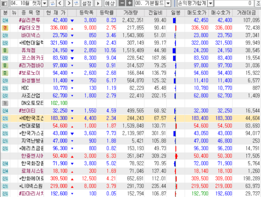
Task: Click daily candle icon for 한중엔시에스
Action: 176,156
